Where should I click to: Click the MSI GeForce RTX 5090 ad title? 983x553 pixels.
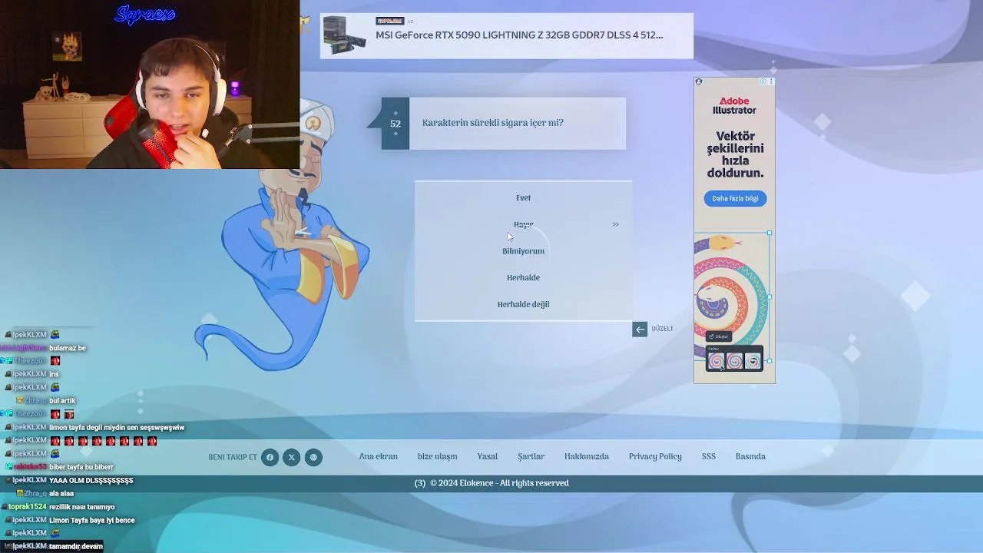519,35
